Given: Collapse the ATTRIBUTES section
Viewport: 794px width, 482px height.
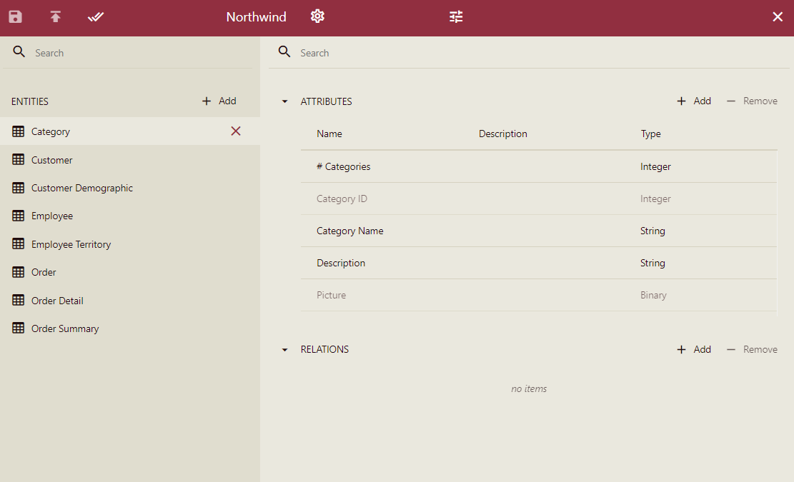Looking at the screenshot, I should coord(284,101).
